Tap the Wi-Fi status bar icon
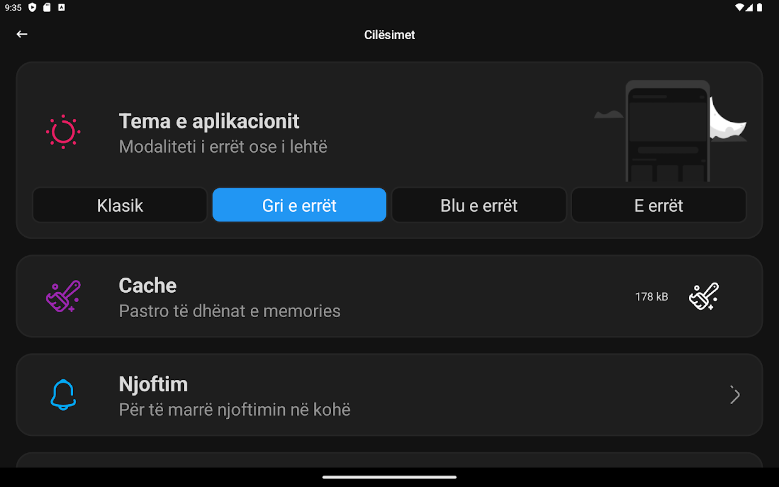 [x=740, y=8]
